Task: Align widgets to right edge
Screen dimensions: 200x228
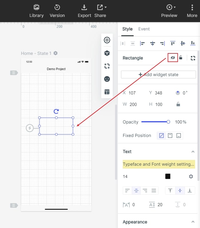Action: click(x=163, y=43)
